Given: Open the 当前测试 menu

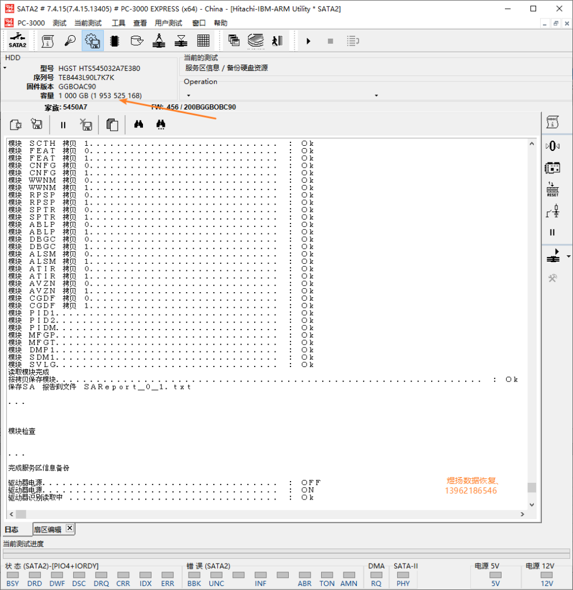Looking at the screenshot, I should click(x=88, y=23).
